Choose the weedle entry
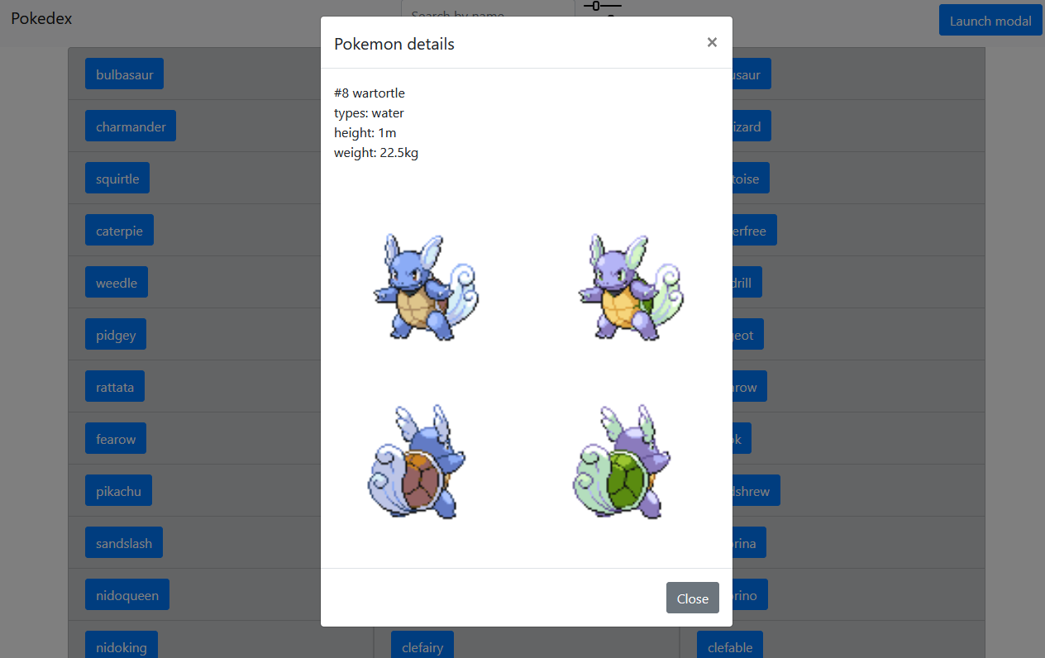The image size is (1045, 658). tap(117, 283)
